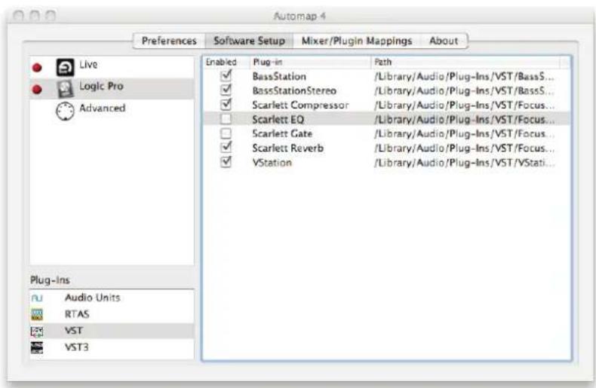
Task: Click the path of VStation plug-in
Action: pyautogui.click(x=464, y=163)
